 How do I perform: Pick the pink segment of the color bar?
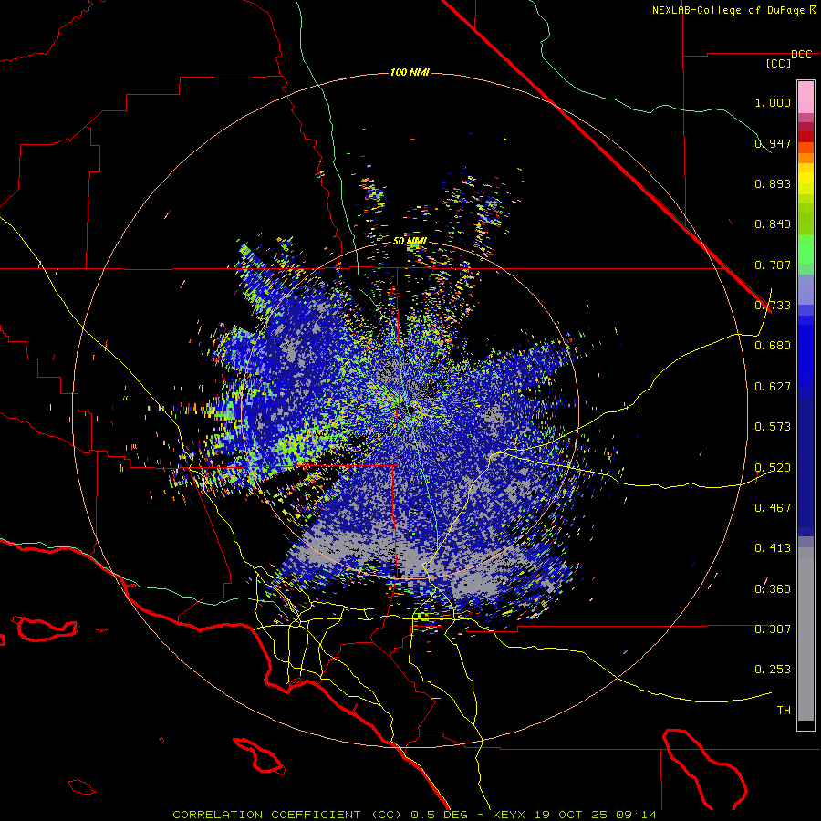point(805,98)
